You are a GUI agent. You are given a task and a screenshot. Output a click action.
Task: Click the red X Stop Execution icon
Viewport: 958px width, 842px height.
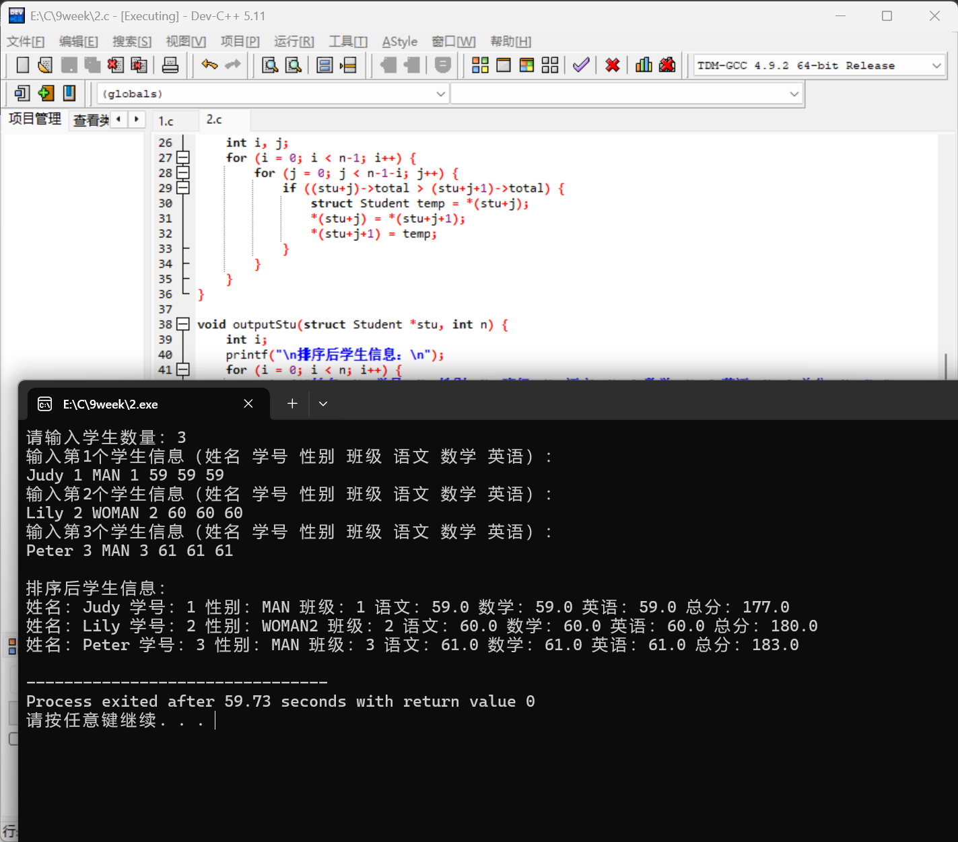pyautogui.click(x=613, y=65)
